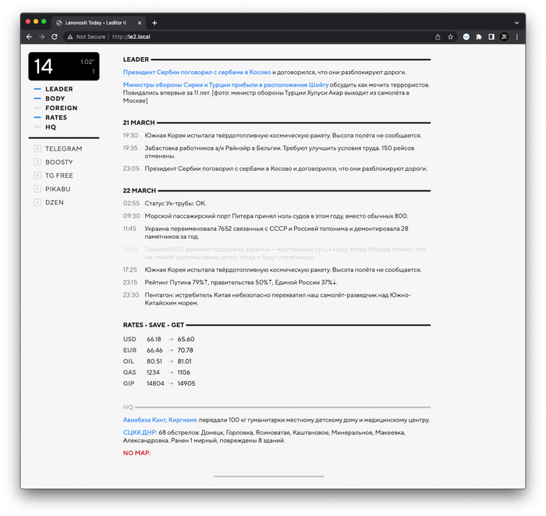
Task: Select the TELEGRAM output item
Action: tap(58, 149)
